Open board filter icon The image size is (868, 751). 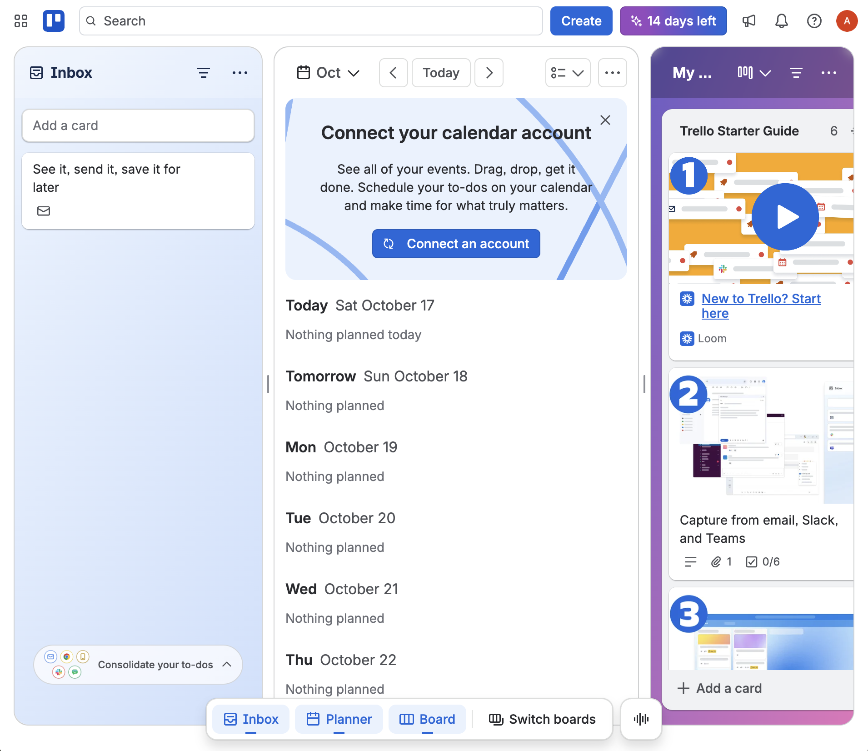pyautogui.click(x=796, y=73)
